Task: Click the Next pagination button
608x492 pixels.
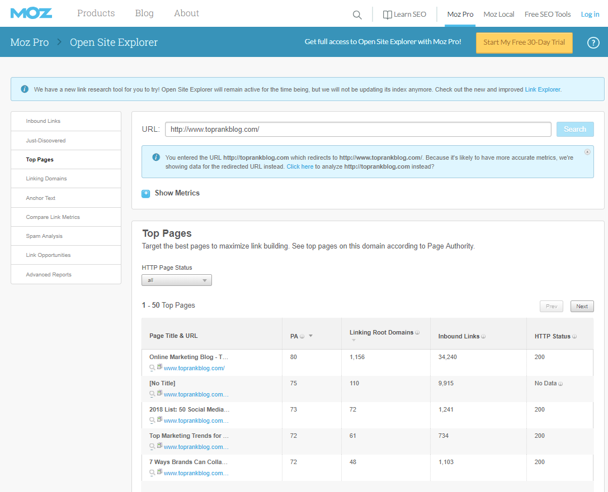Action: point(582,306)
